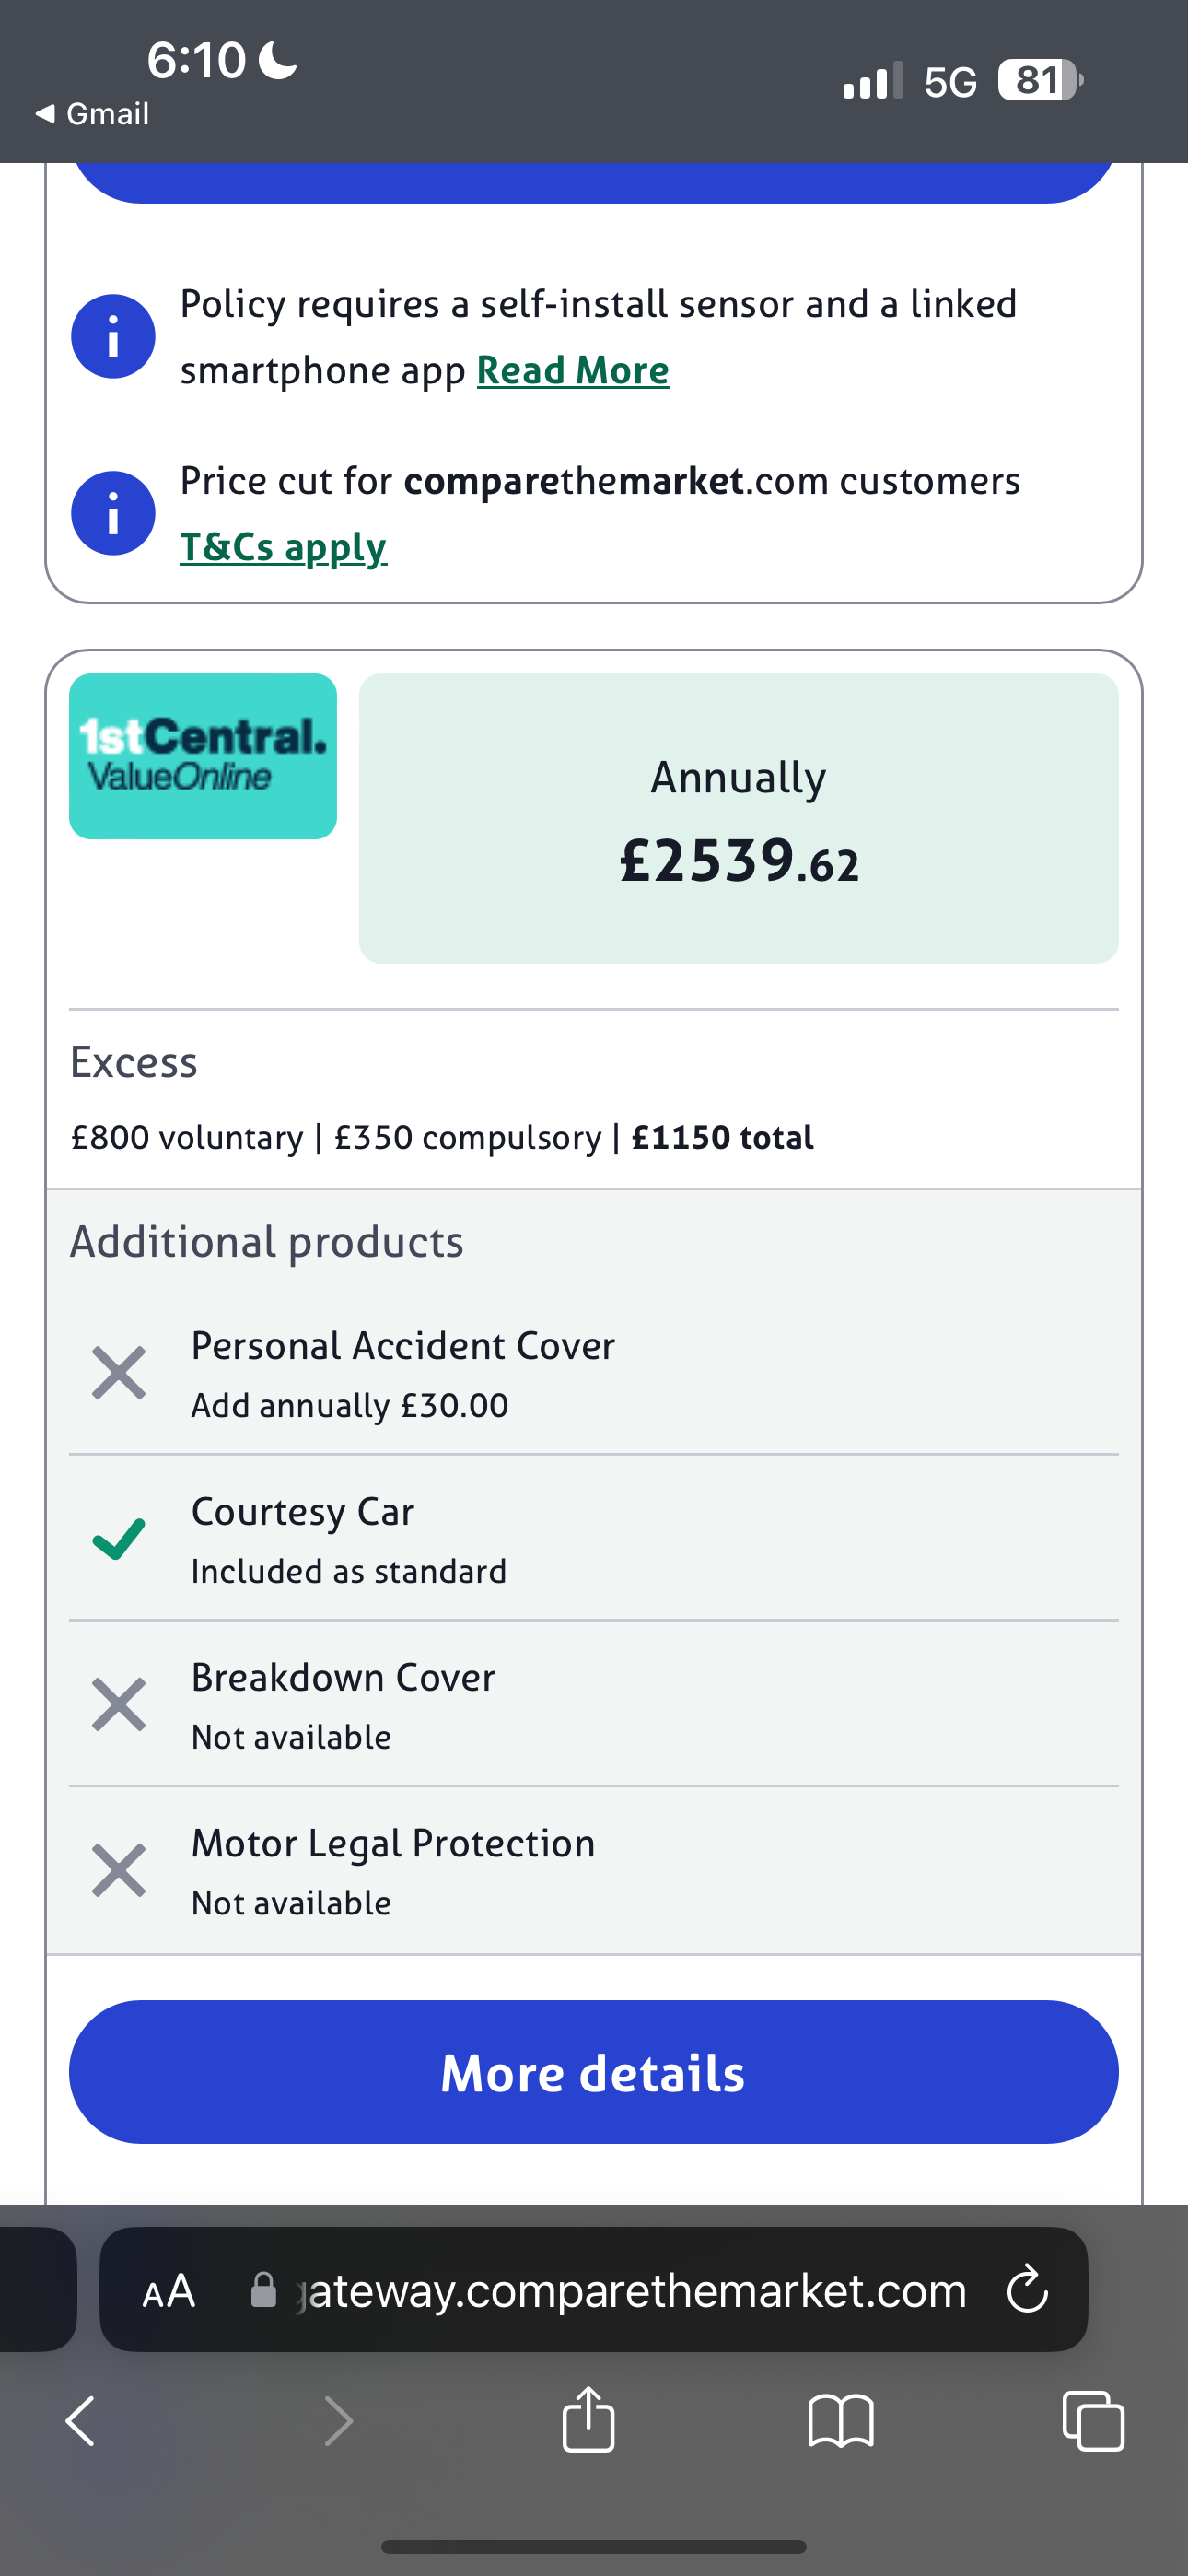
Task: Open the AA text size menu
Action: (168, 2290)
